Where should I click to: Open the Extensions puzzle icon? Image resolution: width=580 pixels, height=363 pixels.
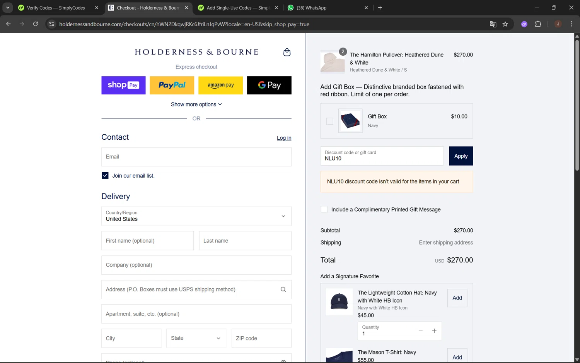538,24
